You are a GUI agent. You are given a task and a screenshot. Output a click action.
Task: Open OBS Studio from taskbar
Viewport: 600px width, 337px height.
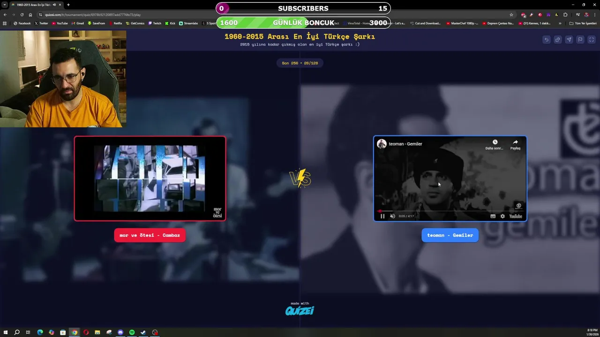point(155,332)
